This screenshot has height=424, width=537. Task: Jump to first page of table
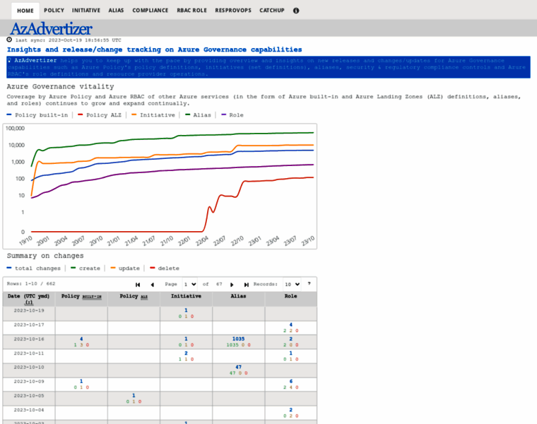138,285
